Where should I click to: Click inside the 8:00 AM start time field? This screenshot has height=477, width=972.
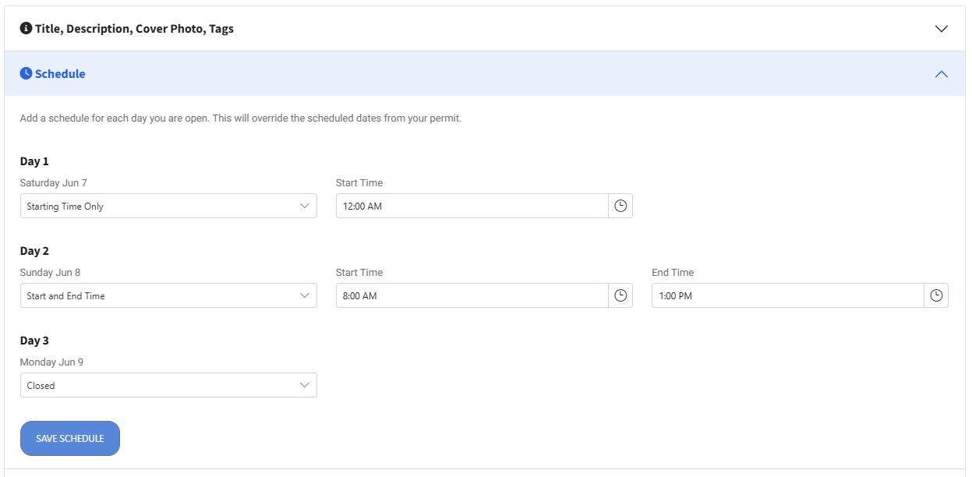pos(468,295)
